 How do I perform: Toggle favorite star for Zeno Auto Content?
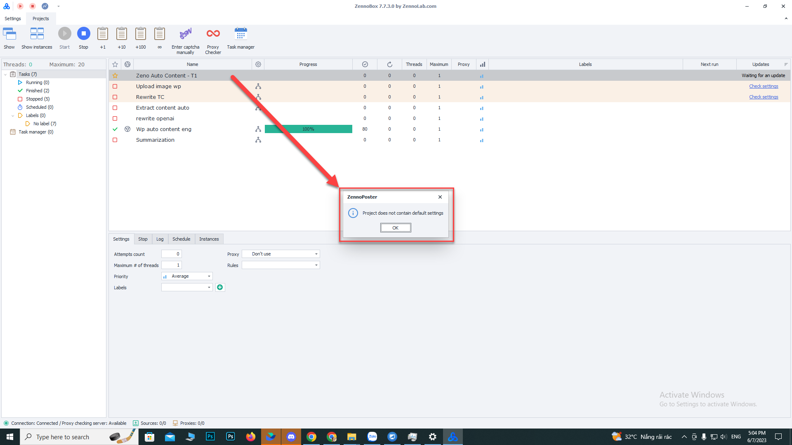click(x=115, y=76)
